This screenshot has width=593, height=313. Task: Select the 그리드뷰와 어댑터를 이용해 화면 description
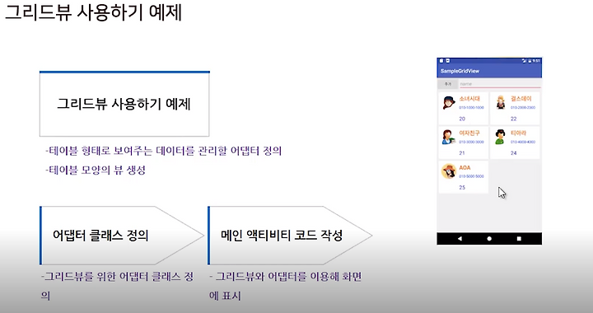[x=286, y=286]
